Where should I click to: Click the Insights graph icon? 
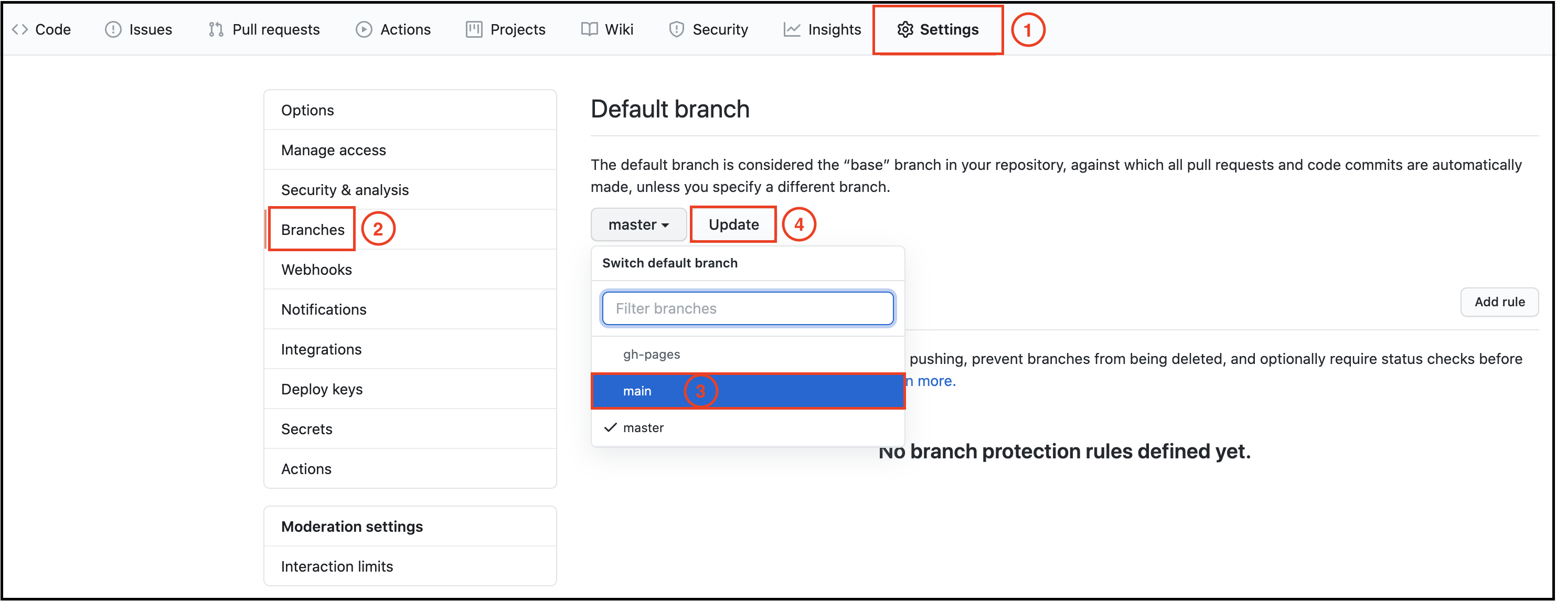(x=791, y=29)
